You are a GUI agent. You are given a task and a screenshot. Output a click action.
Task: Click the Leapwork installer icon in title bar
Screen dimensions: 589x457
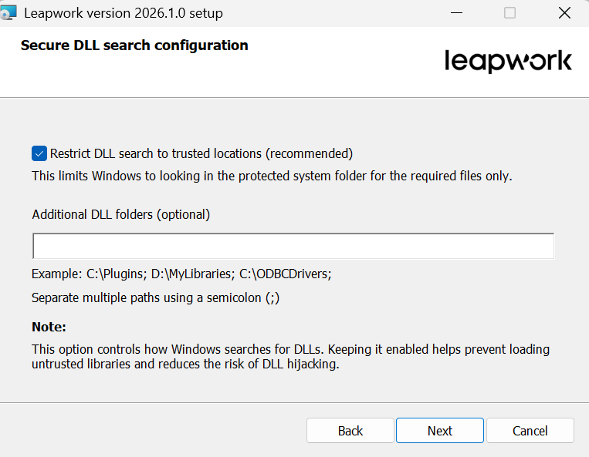click(x=8, y=13)
